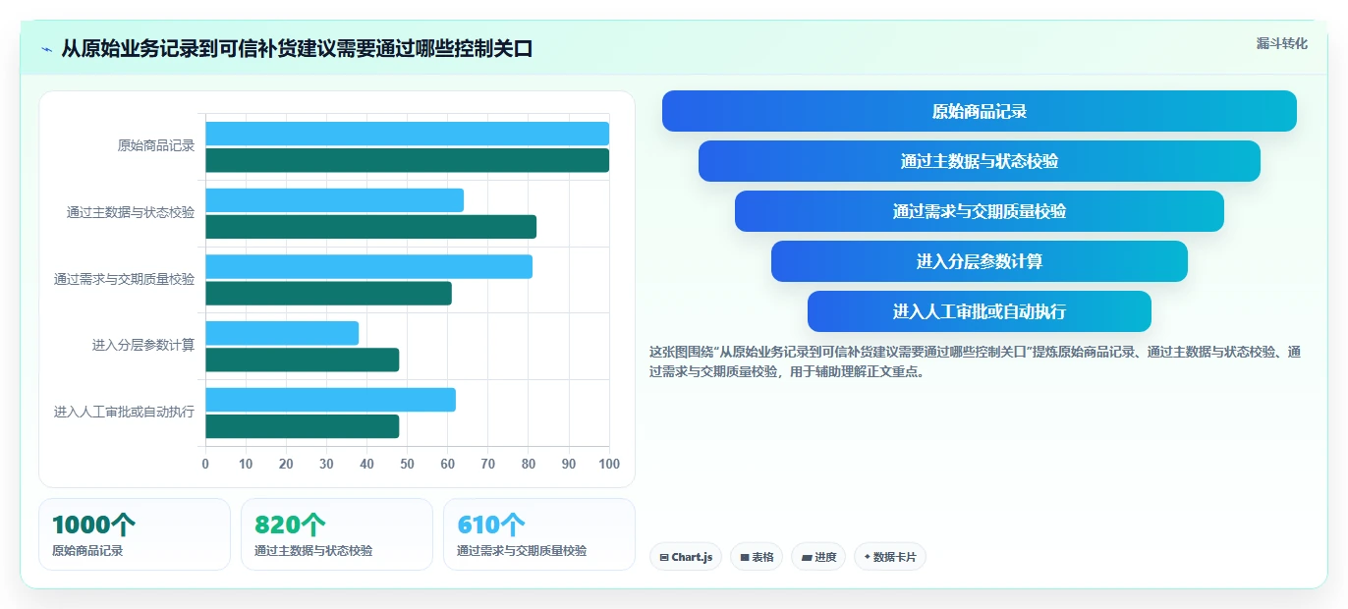Click the 820个 data card
The image size is (1348, 609).
tap(337, 534)
